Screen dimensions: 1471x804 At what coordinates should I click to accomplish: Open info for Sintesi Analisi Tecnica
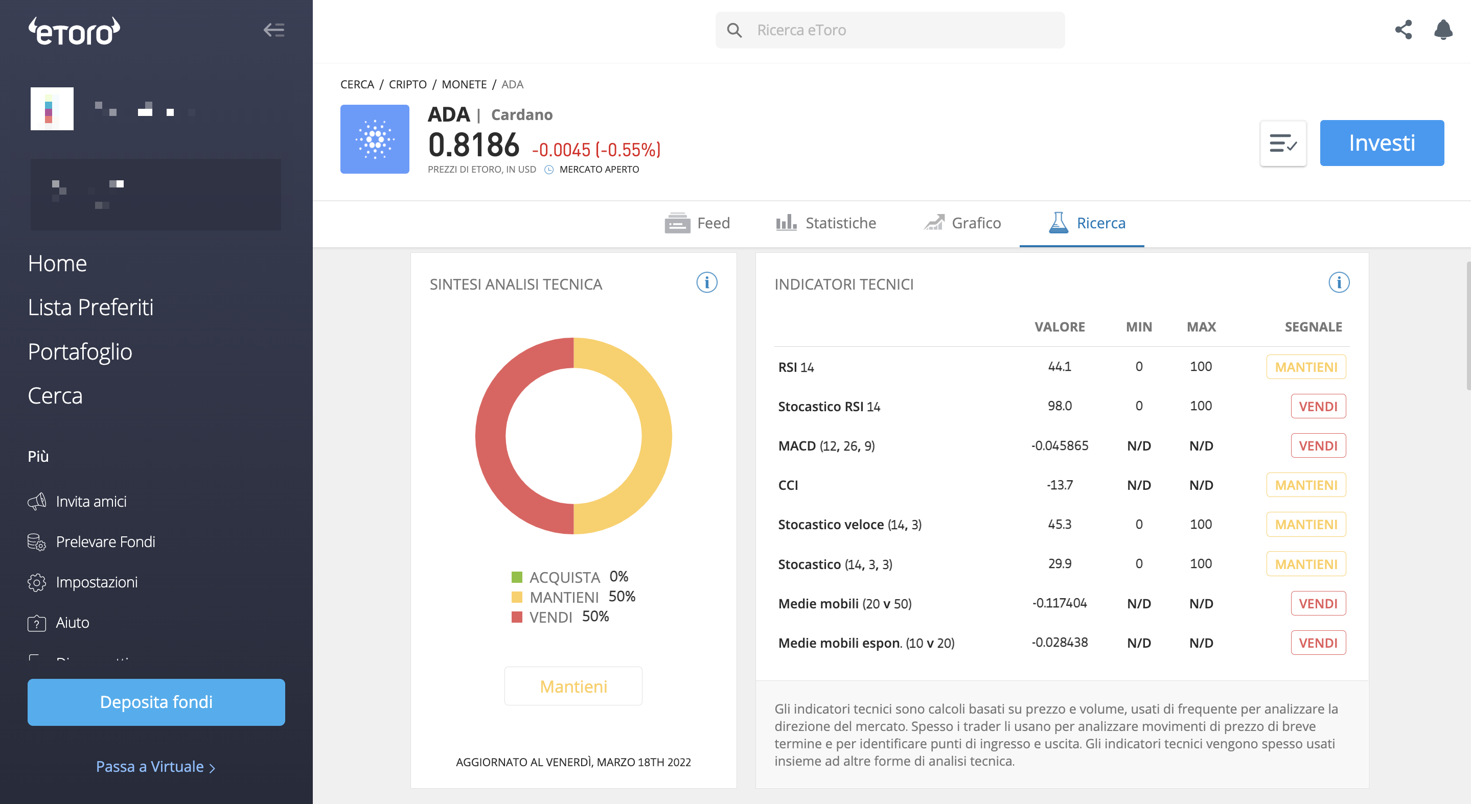[x=706, y=282]
